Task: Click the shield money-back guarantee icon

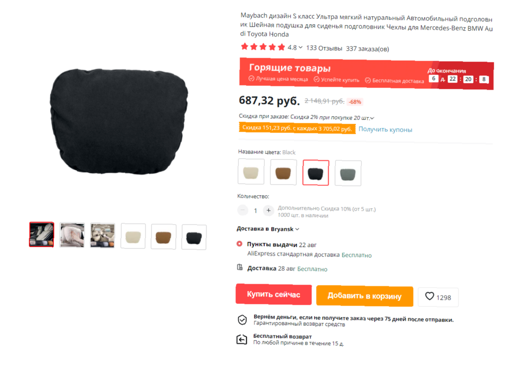Action: coord(242,320)
